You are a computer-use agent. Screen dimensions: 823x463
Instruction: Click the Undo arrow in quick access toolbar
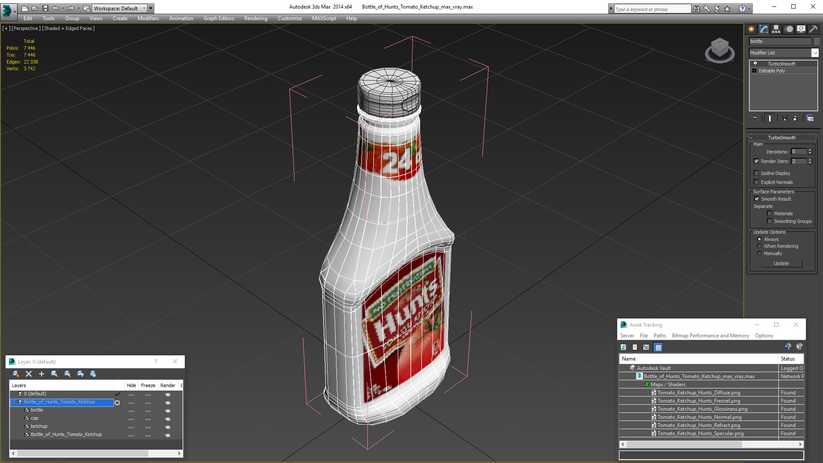click(x=55, y=8)
